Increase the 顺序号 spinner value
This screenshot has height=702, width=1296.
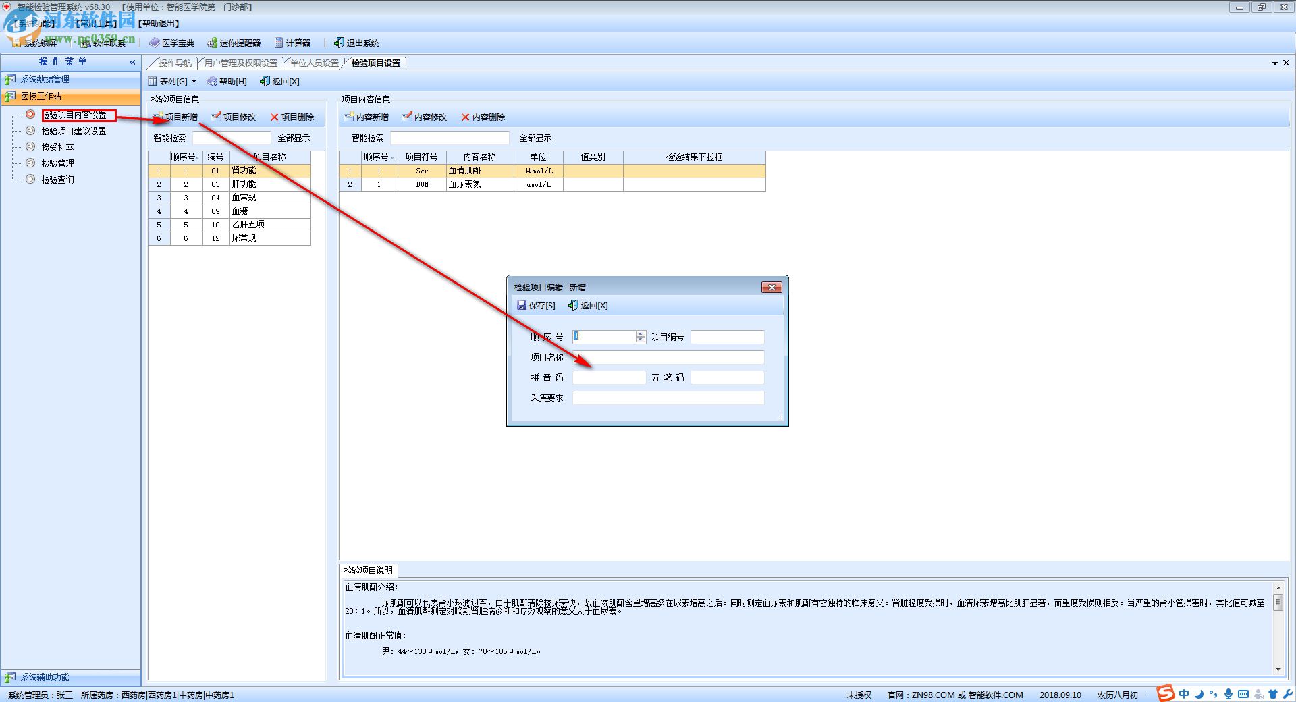[x=641, y=333]
